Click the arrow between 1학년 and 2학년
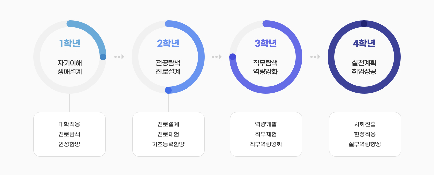Screen dimensions: 434x175 tap(119, 57)
